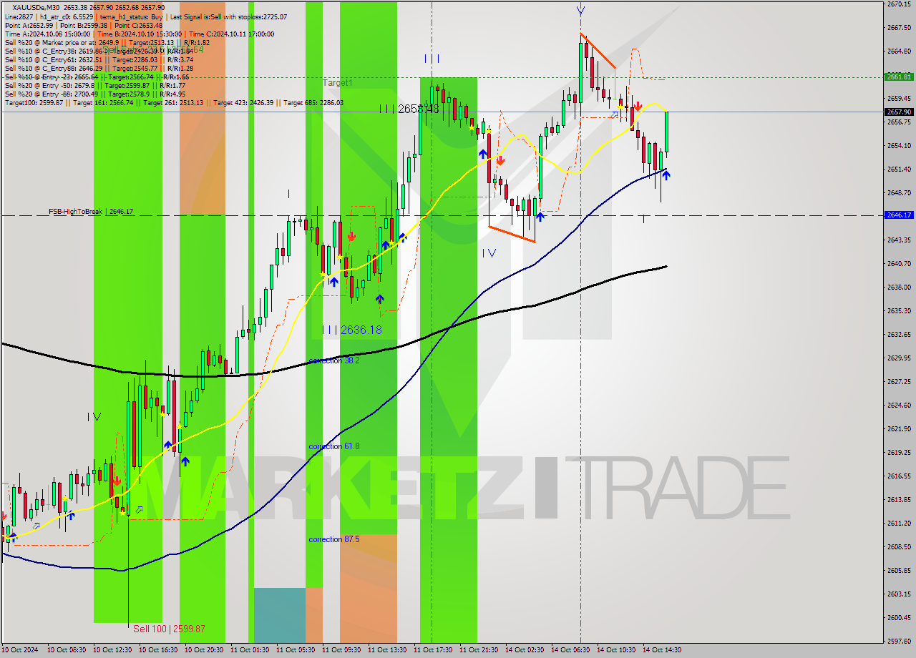Click the gray 'Target1' chart label

(x=338, y=83)
